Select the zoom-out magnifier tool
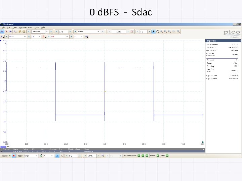Viewport: 242px width, 181px height. [x=170, y=32]
